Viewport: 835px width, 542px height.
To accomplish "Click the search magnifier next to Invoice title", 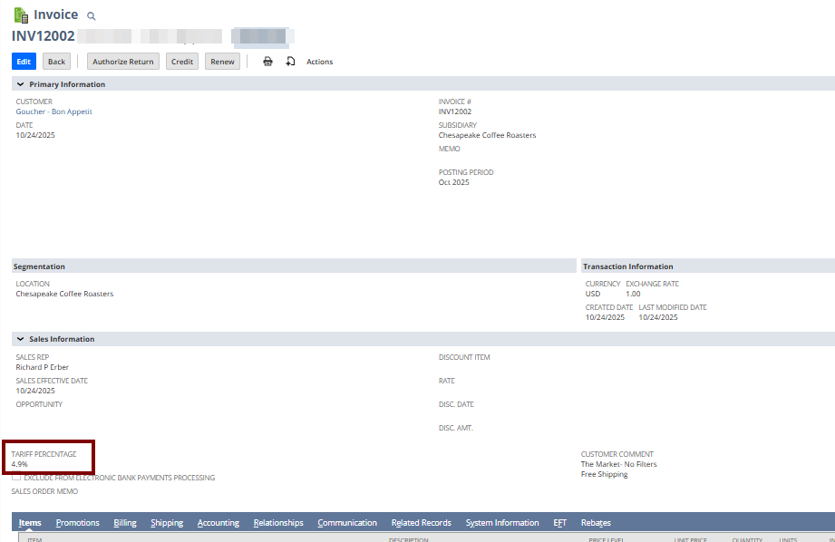I will (x=91, y=16).
